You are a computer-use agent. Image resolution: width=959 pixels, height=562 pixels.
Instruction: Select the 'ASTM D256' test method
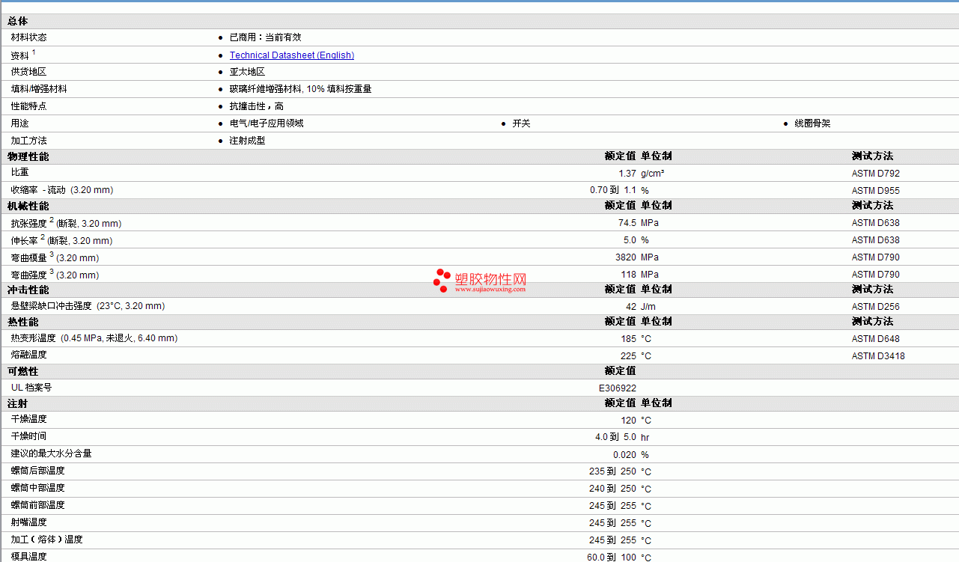[876, 307]
